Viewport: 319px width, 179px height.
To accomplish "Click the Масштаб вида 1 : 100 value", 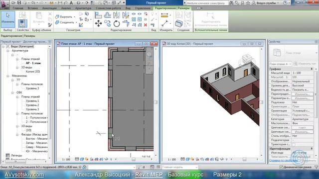I will click(x=303, y=73).
